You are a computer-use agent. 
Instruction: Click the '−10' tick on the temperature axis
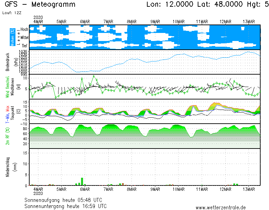pos(24,124)
